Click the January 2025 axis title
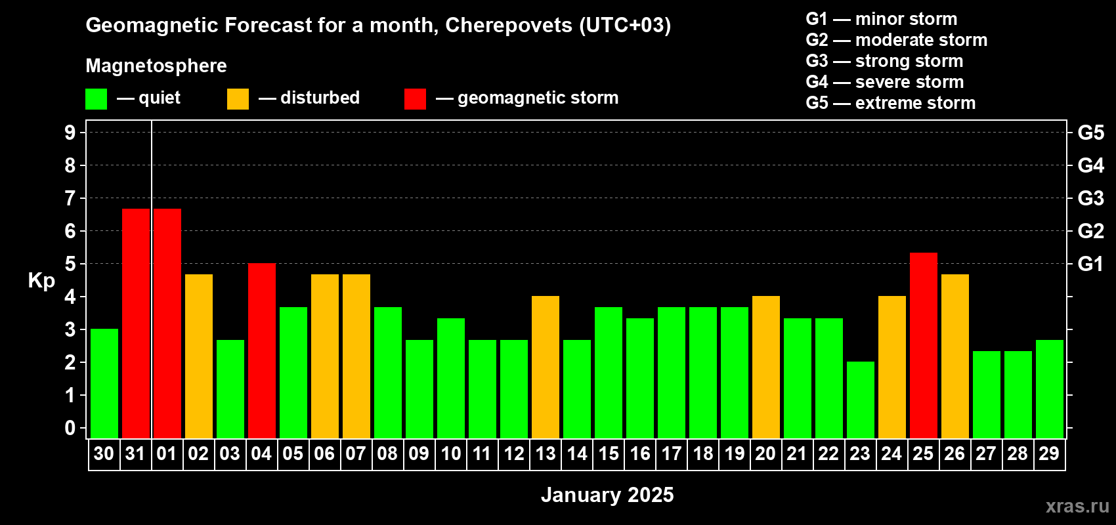The image size is (1116, 525). click(x=607, y=495)
